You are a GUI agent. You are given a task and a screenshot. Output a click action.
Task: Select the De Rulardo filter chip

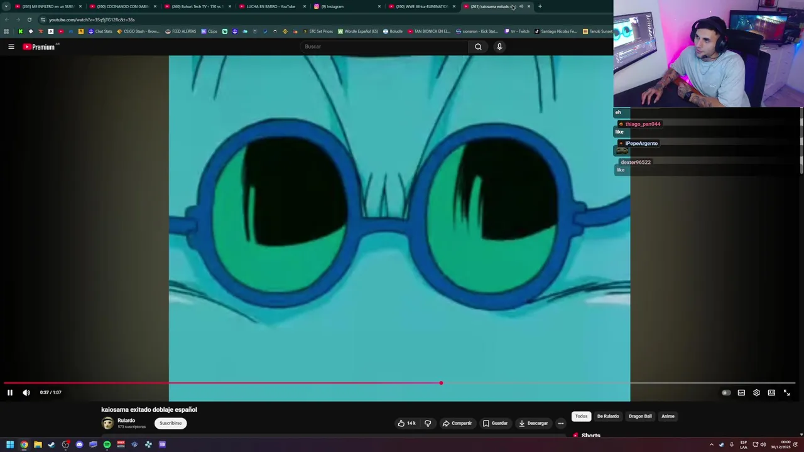(x=608, y=416)
